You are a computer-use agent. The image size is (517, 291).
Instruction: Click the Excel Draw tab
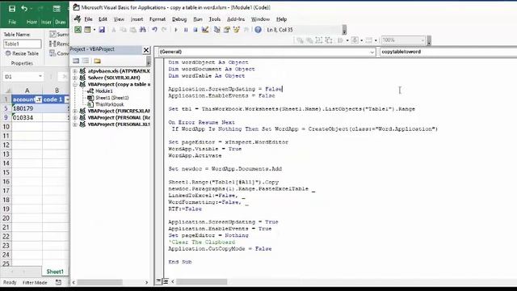[61, 22]
